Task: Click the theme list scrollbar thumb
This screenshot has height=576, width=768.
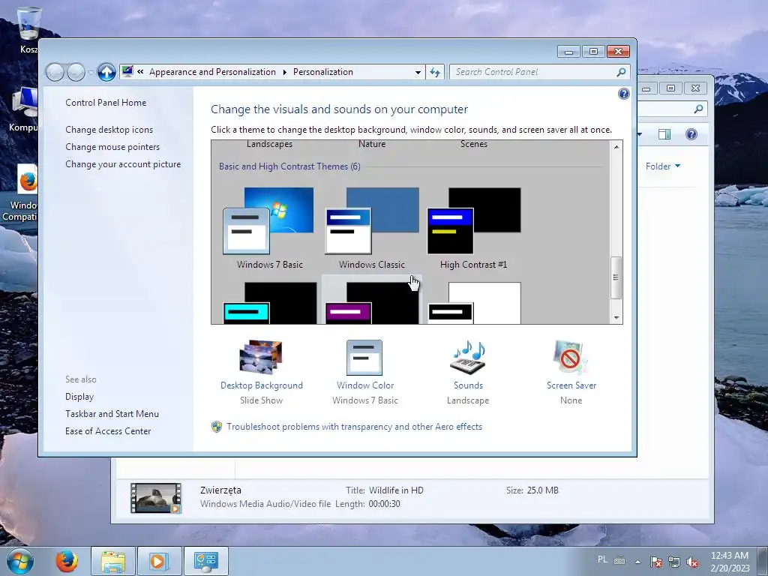Action: click(x=616, y=277)
